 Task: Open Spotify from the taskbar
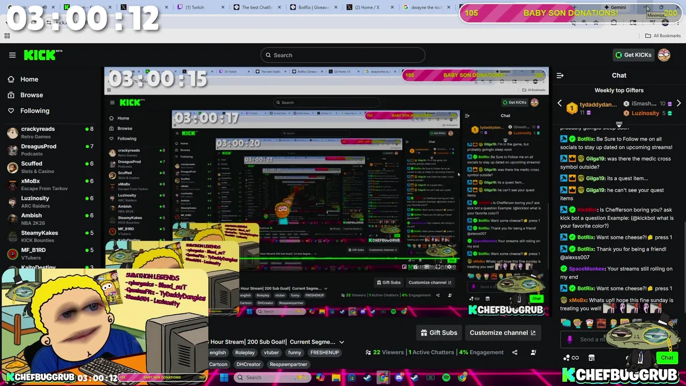coord(446,377)
